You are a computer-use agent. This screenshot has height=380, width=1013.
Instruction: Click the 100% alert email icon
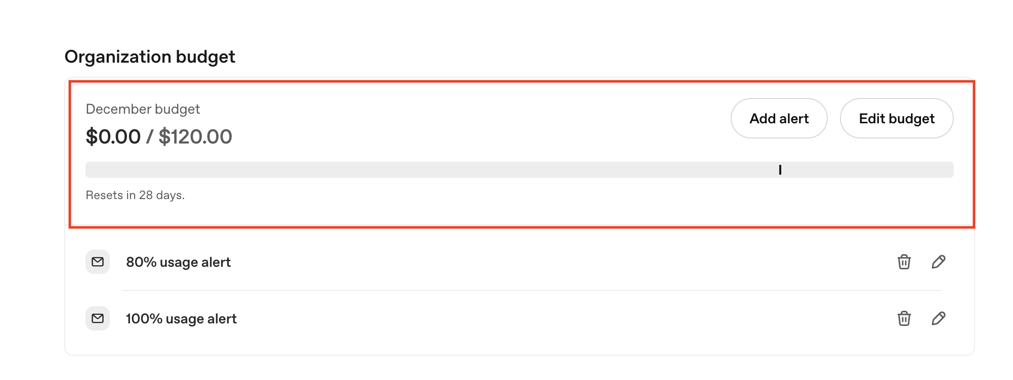(x=98, y=318)
